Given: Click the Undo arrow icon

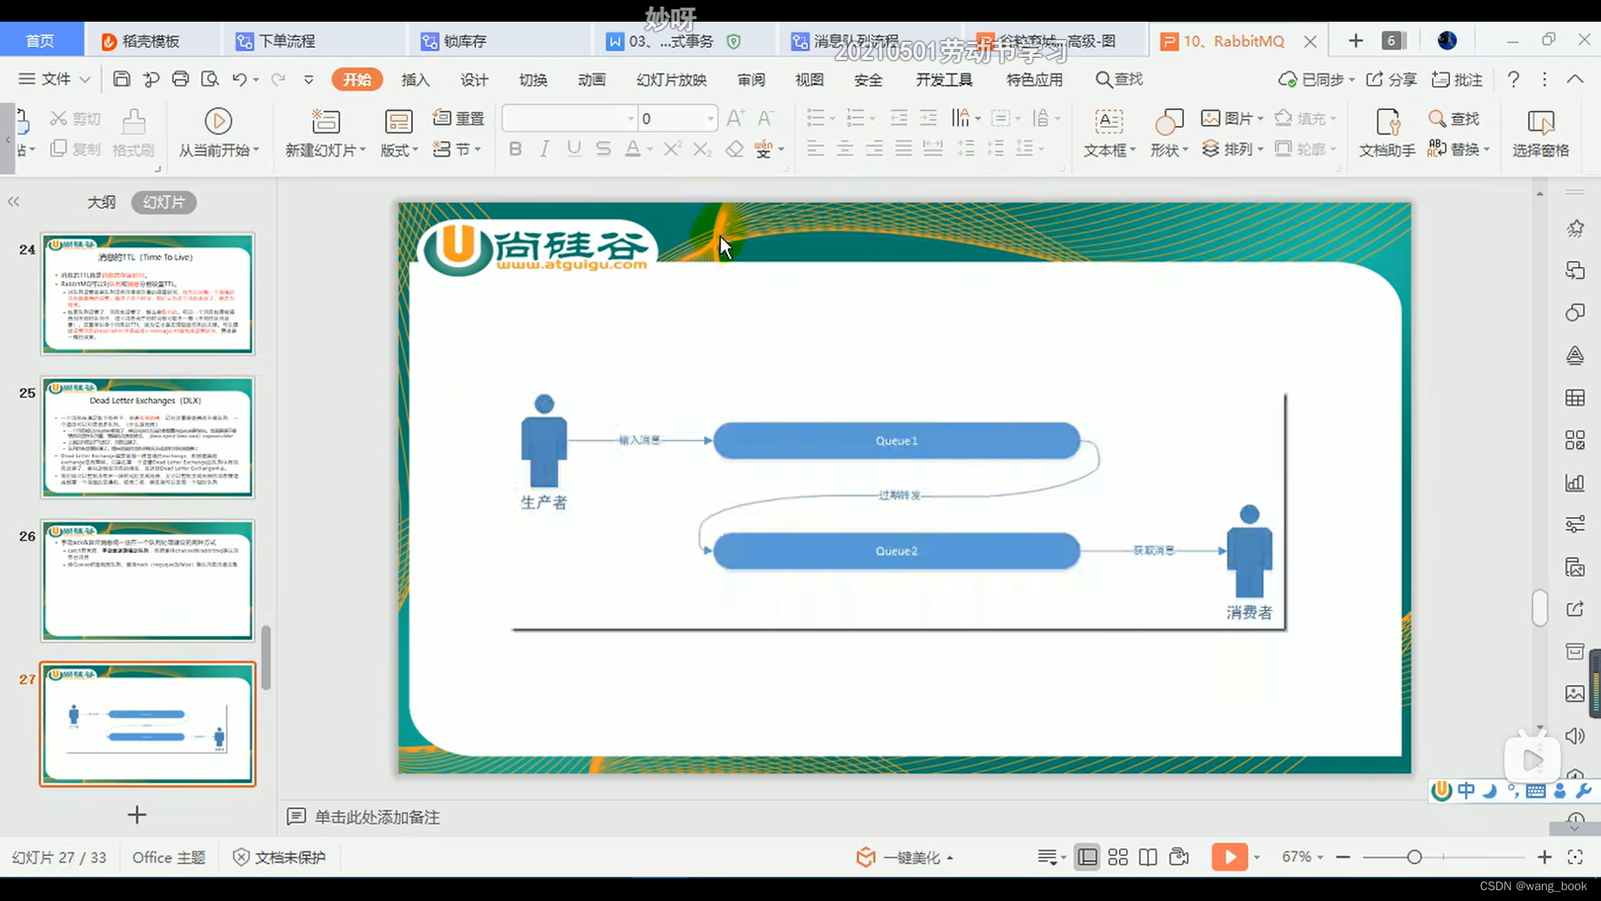Looking at the screenshot, I should [x=239, y=79].
